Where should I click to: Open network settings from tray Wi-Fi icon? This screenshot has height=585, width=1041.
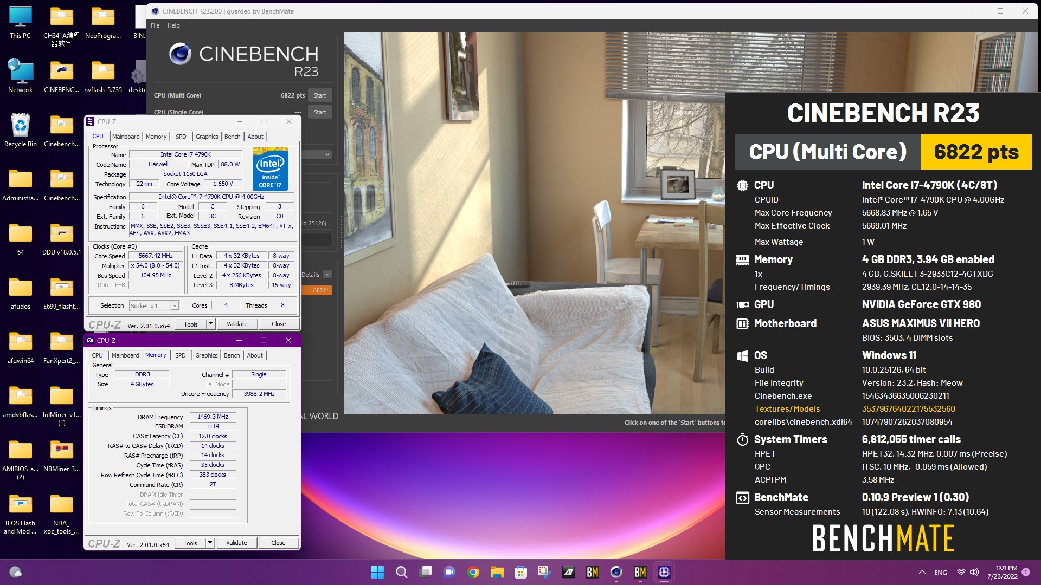(x=961, y=572)
